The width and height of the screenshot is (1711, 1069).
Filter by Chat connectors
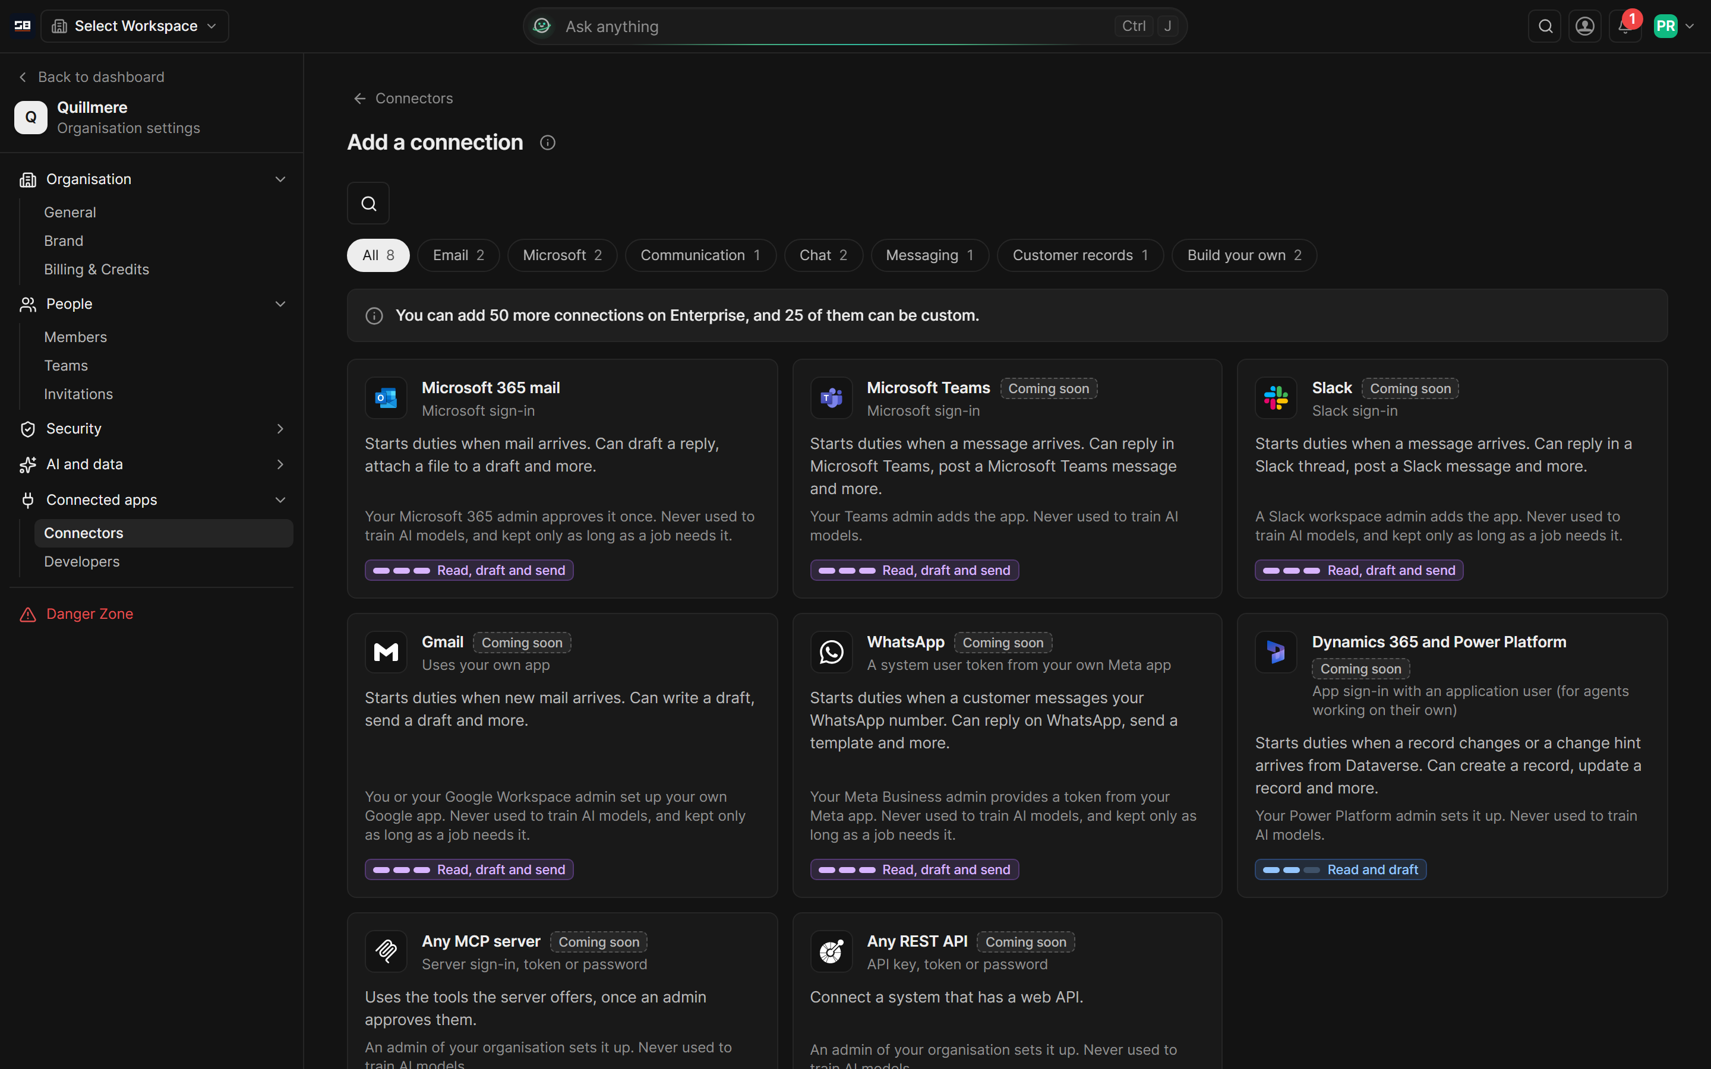[823, 255]
